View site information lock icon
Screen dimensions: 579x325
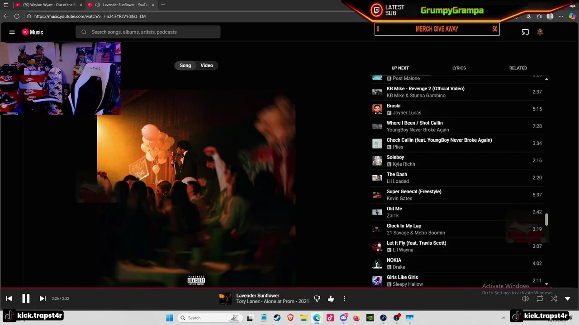coord(29,16)
